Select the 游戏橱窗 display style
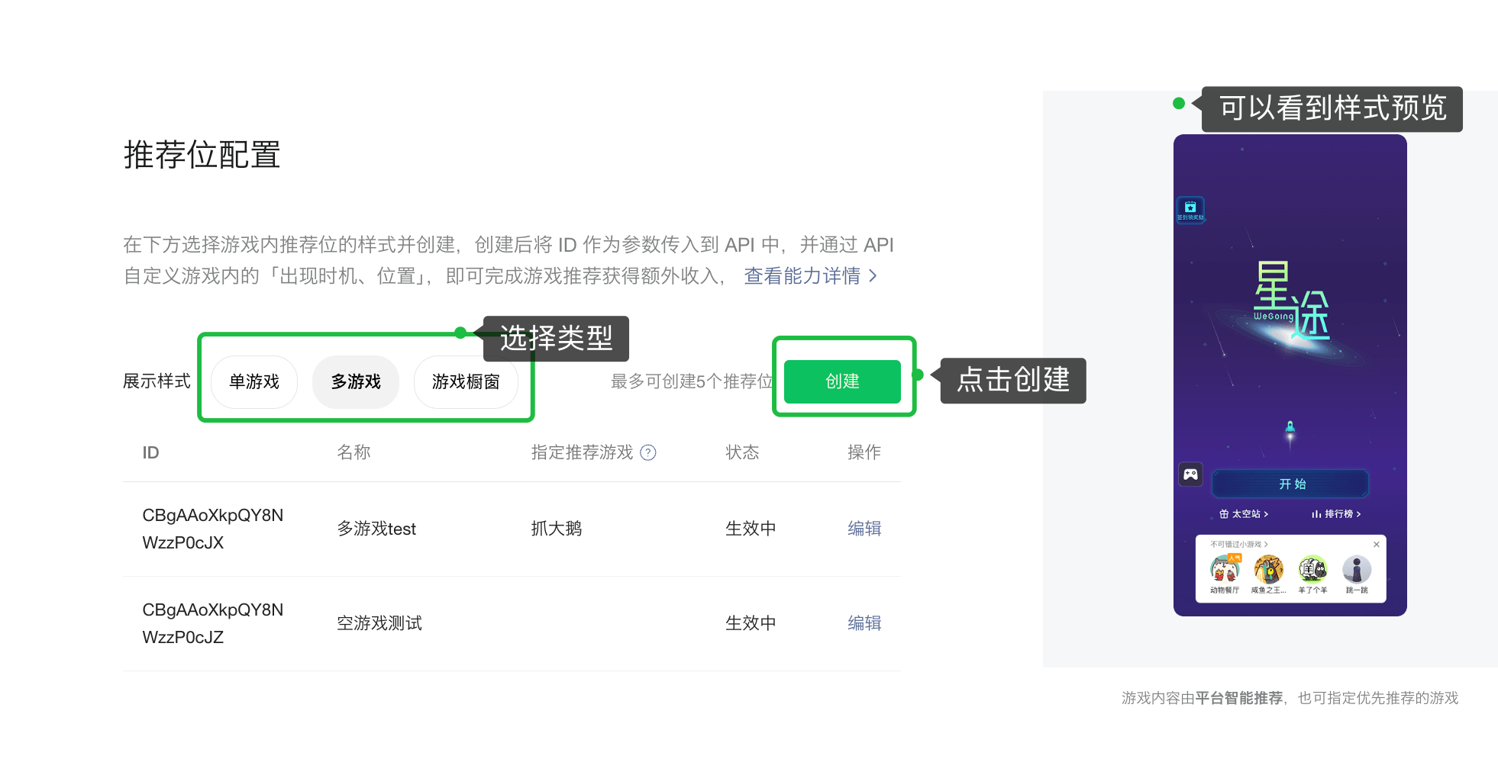The width and height of the screenshot is (1498, 772). [x=466, y=381]
